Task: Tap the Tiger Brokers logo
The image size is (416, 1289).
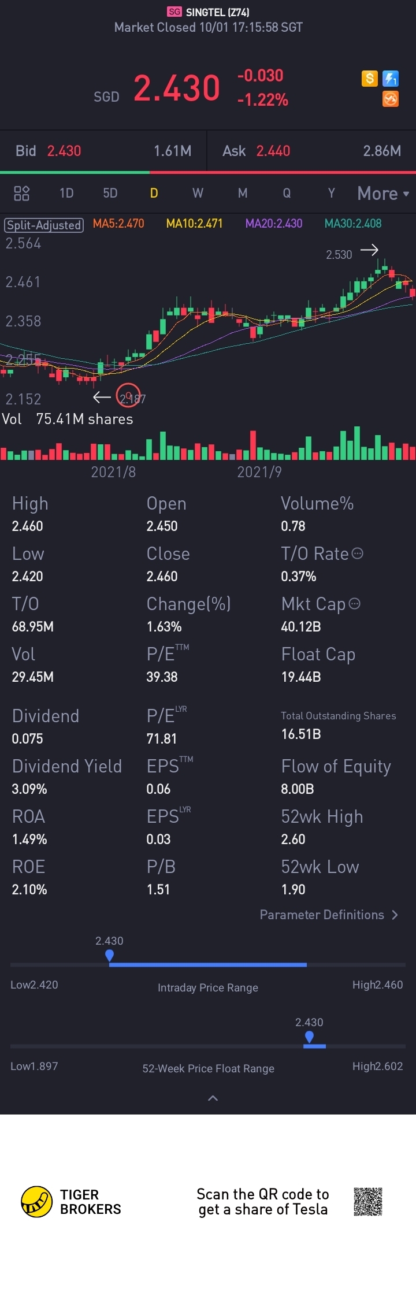Action: 37,1202
